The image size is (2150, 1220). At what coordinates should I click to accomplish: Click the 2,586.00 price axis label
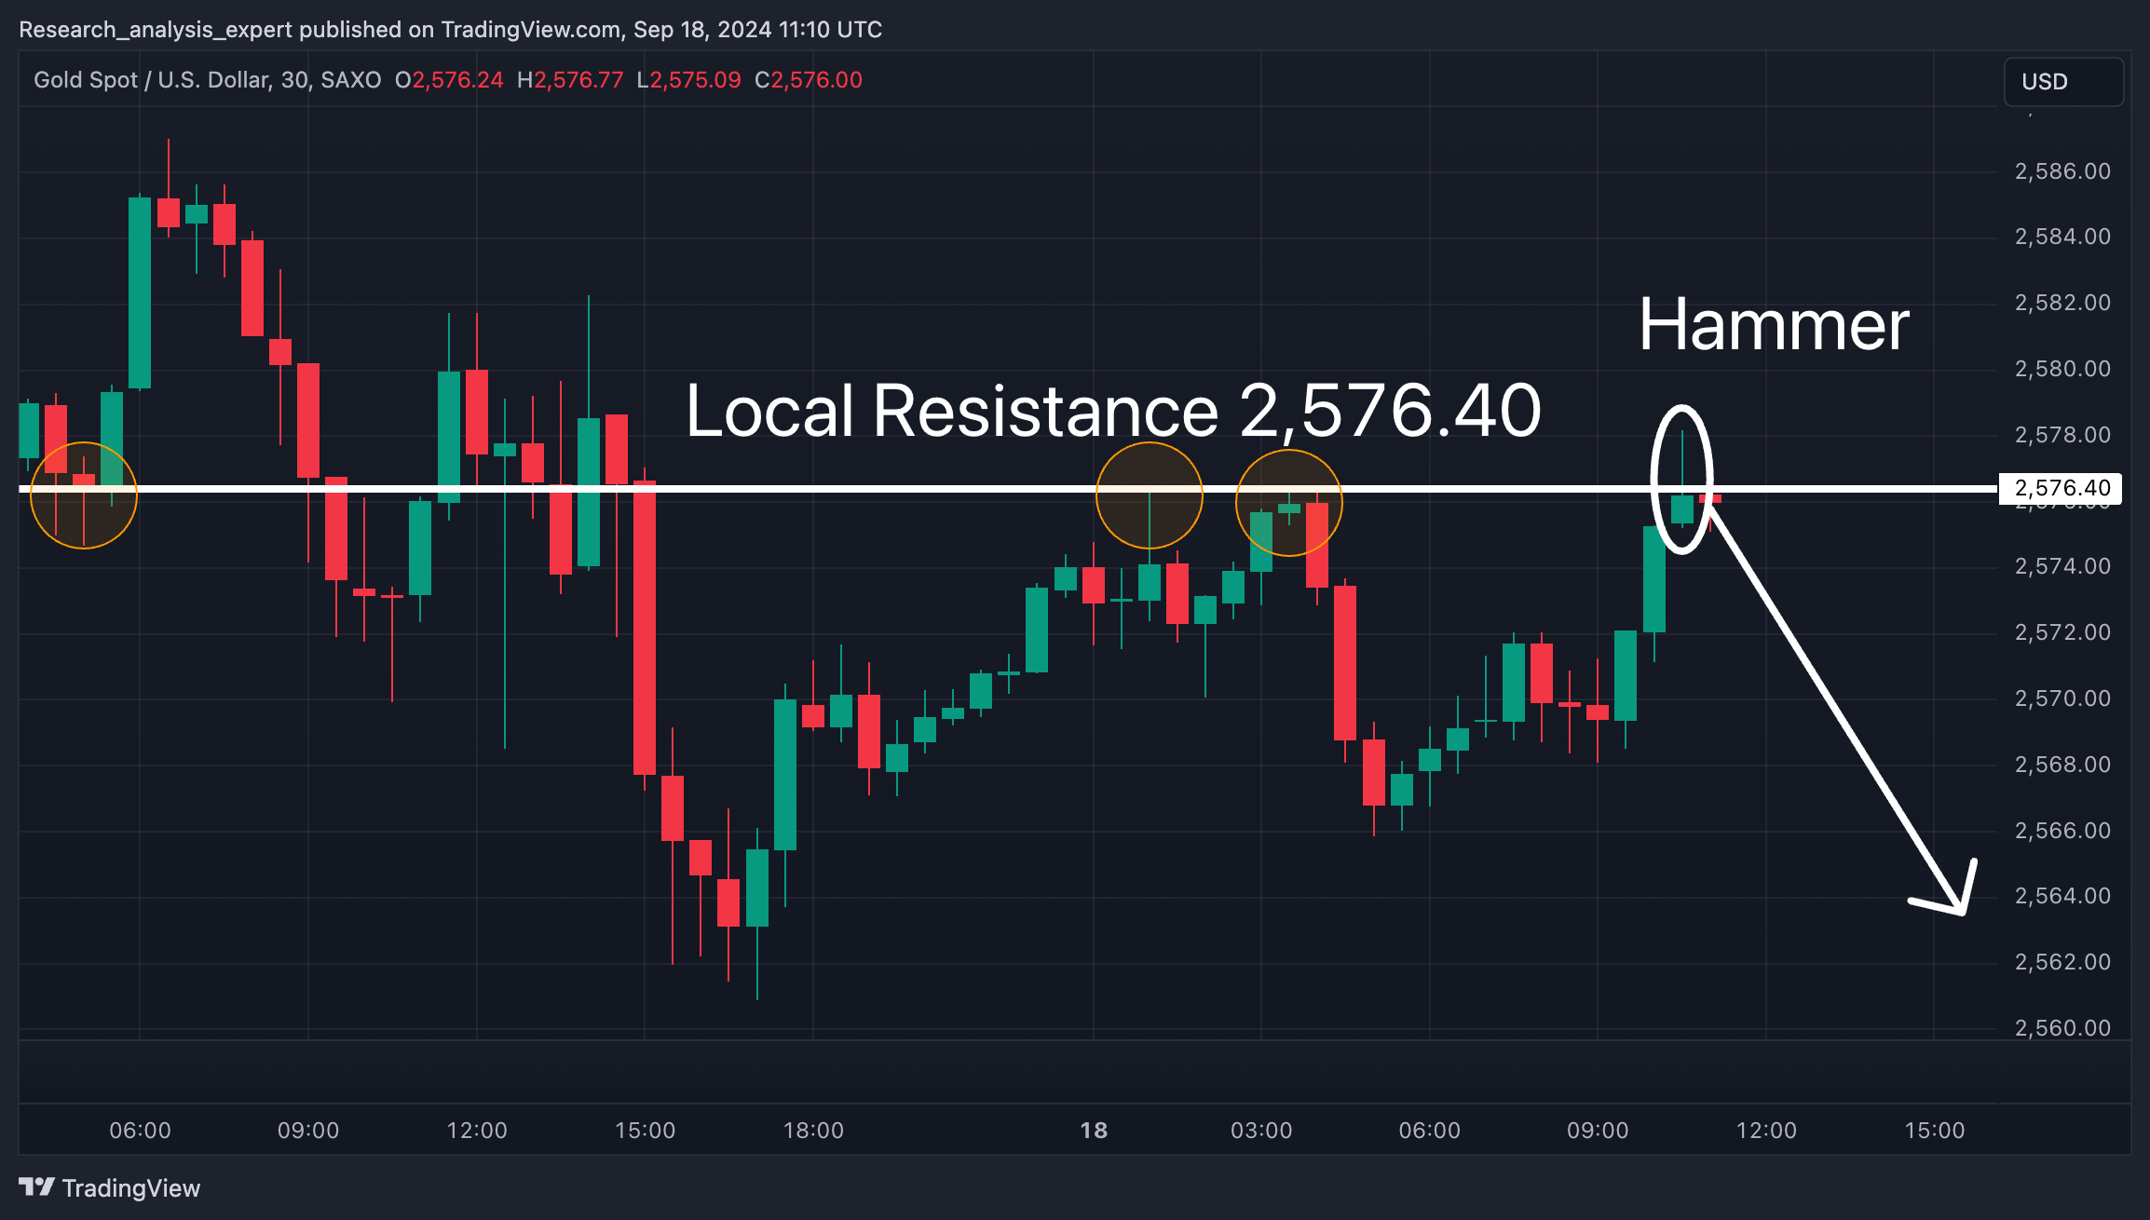(x=2062, y=171)
